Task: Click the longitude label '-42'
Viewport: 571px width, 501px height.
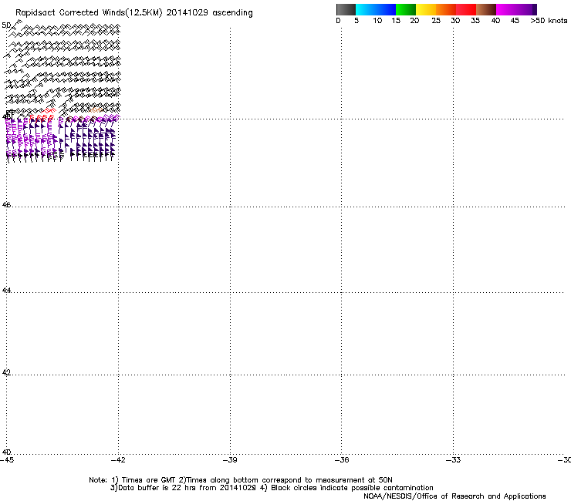Action: pyautogui.click(x=118, y=460)
